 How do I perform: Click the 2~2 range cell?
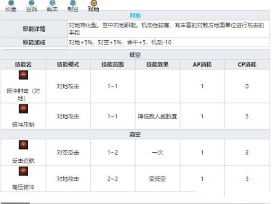click(x=113, y=179)
